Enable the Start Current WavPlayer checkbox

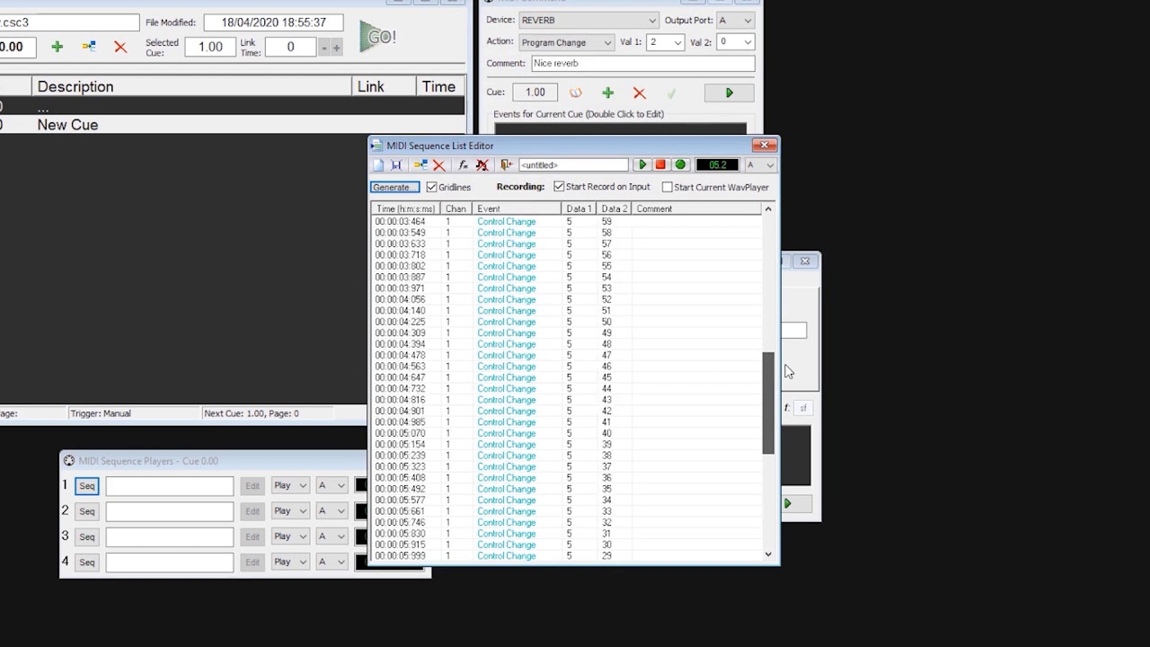667,187
